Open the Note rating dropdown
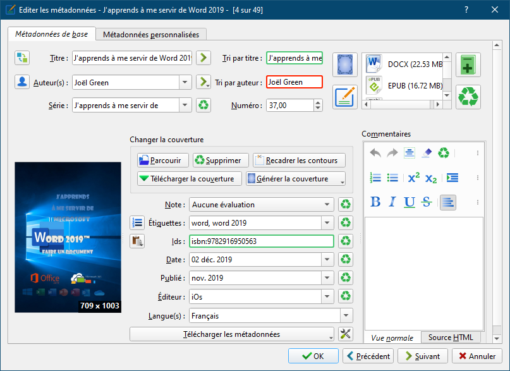 (327, 205)
